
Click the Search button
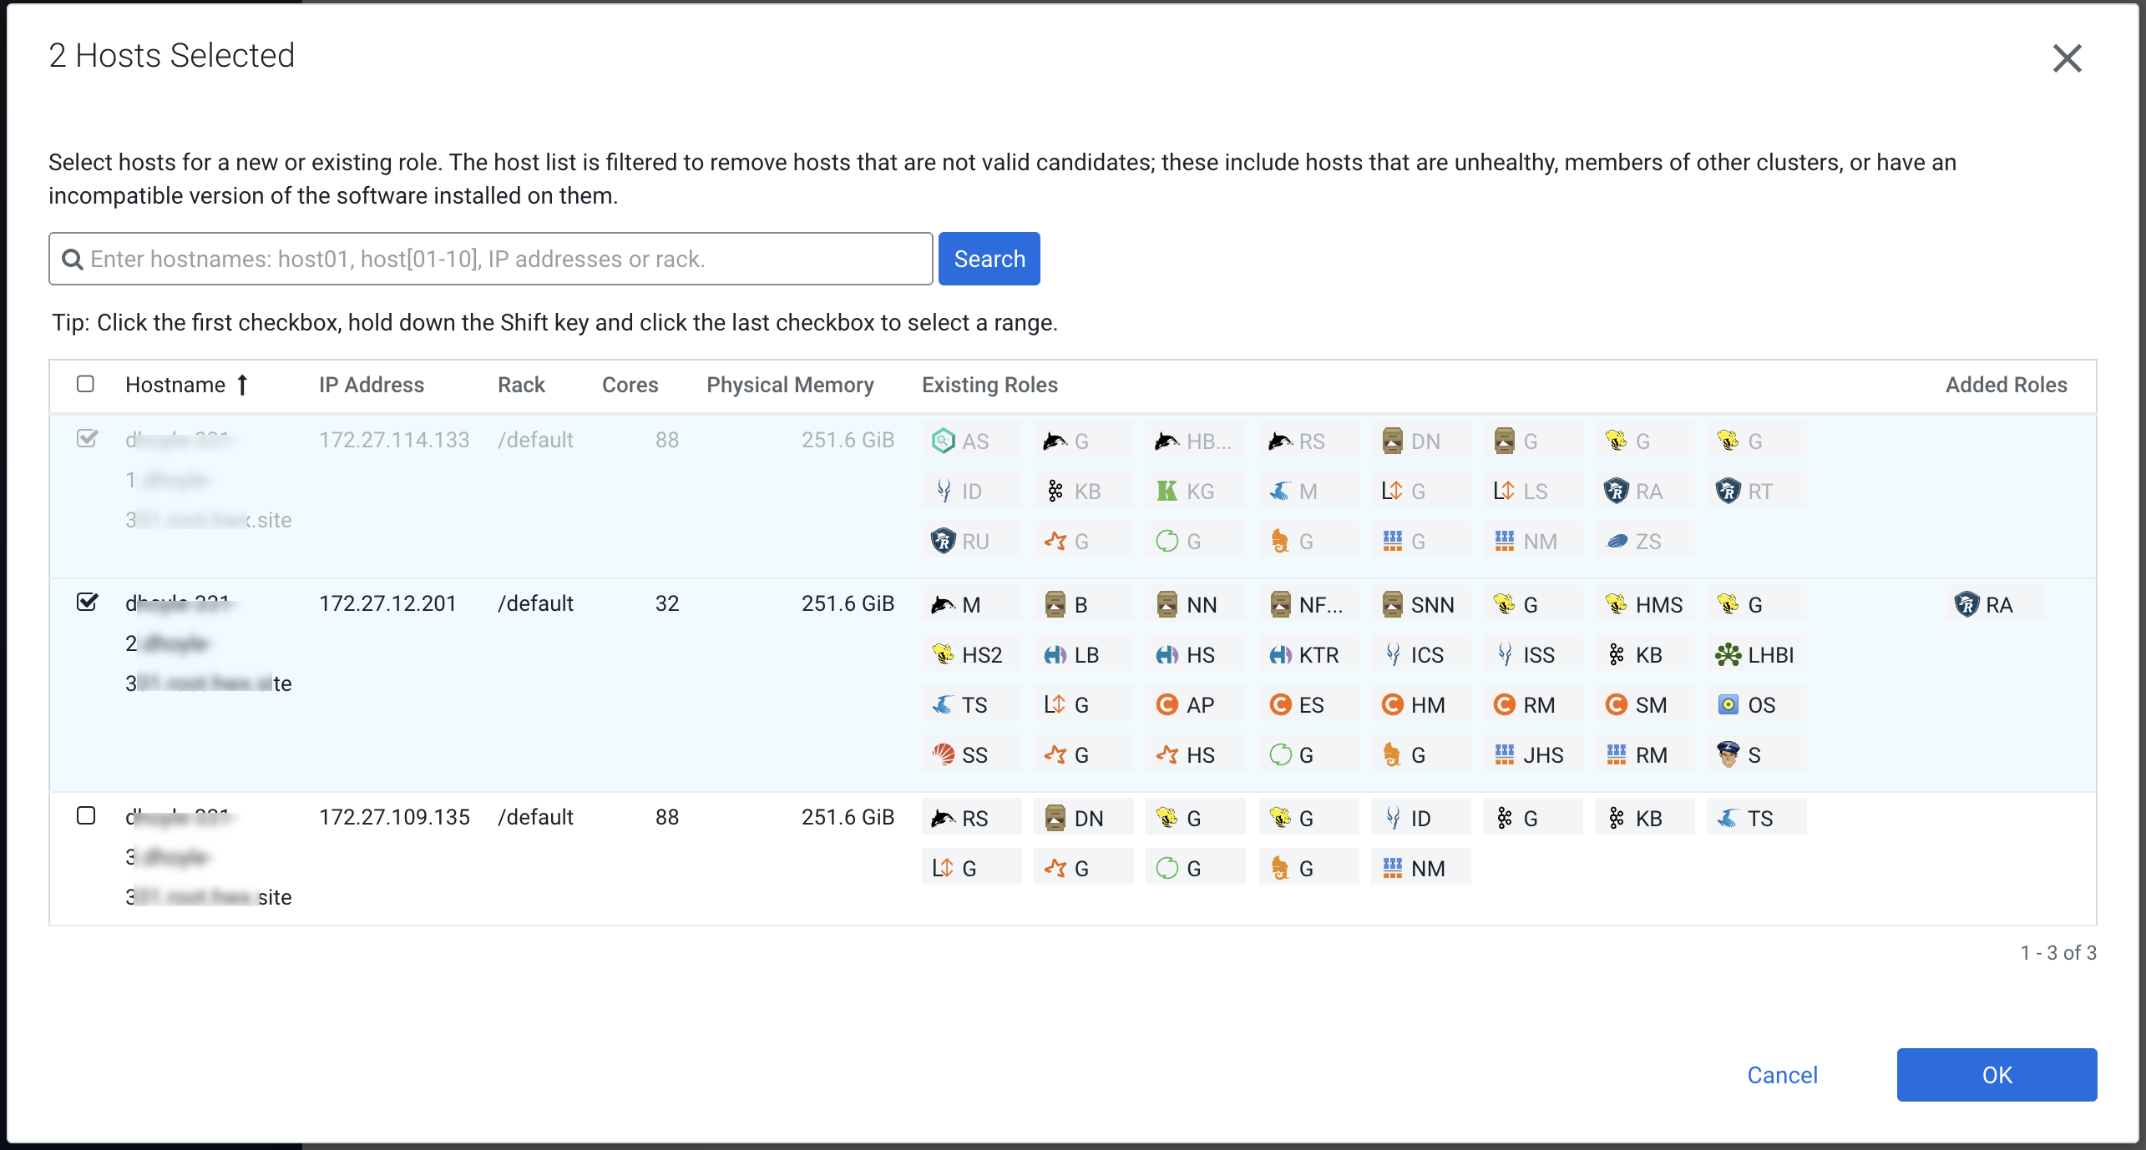pos(989,259)
